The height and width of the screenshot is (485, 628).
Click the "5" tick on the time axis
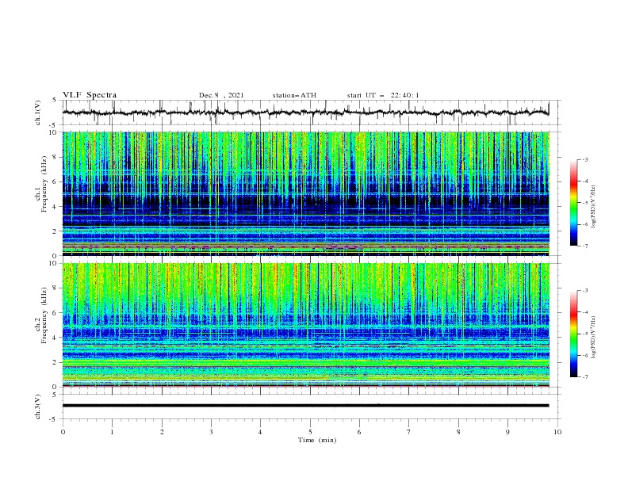(310, 432)
